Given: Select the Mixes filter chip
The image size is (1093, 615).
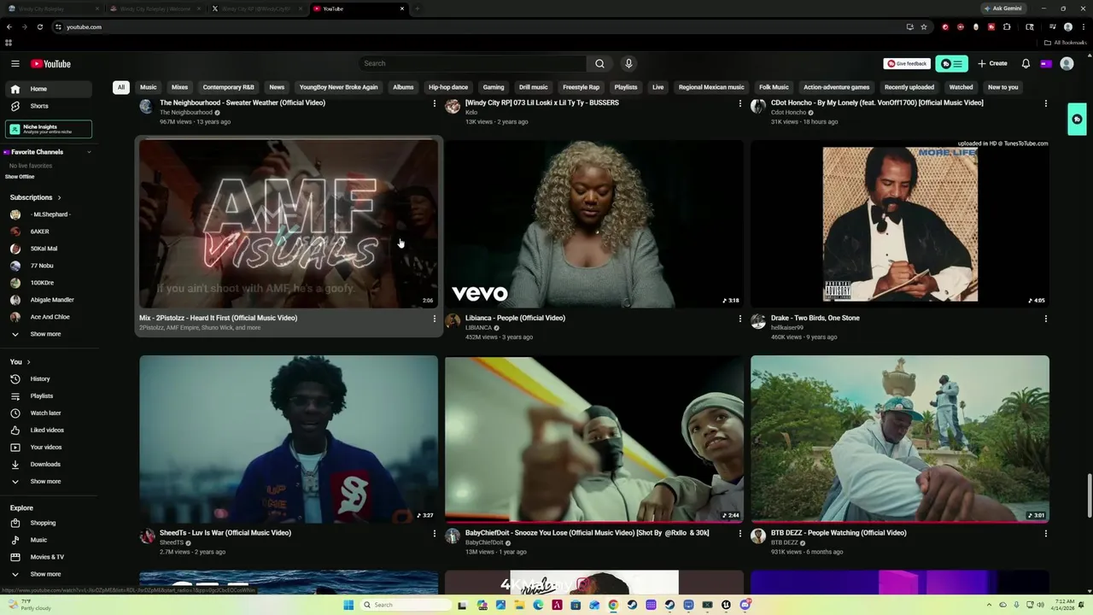Looking at the screenshot, I should tap(179, 87).
